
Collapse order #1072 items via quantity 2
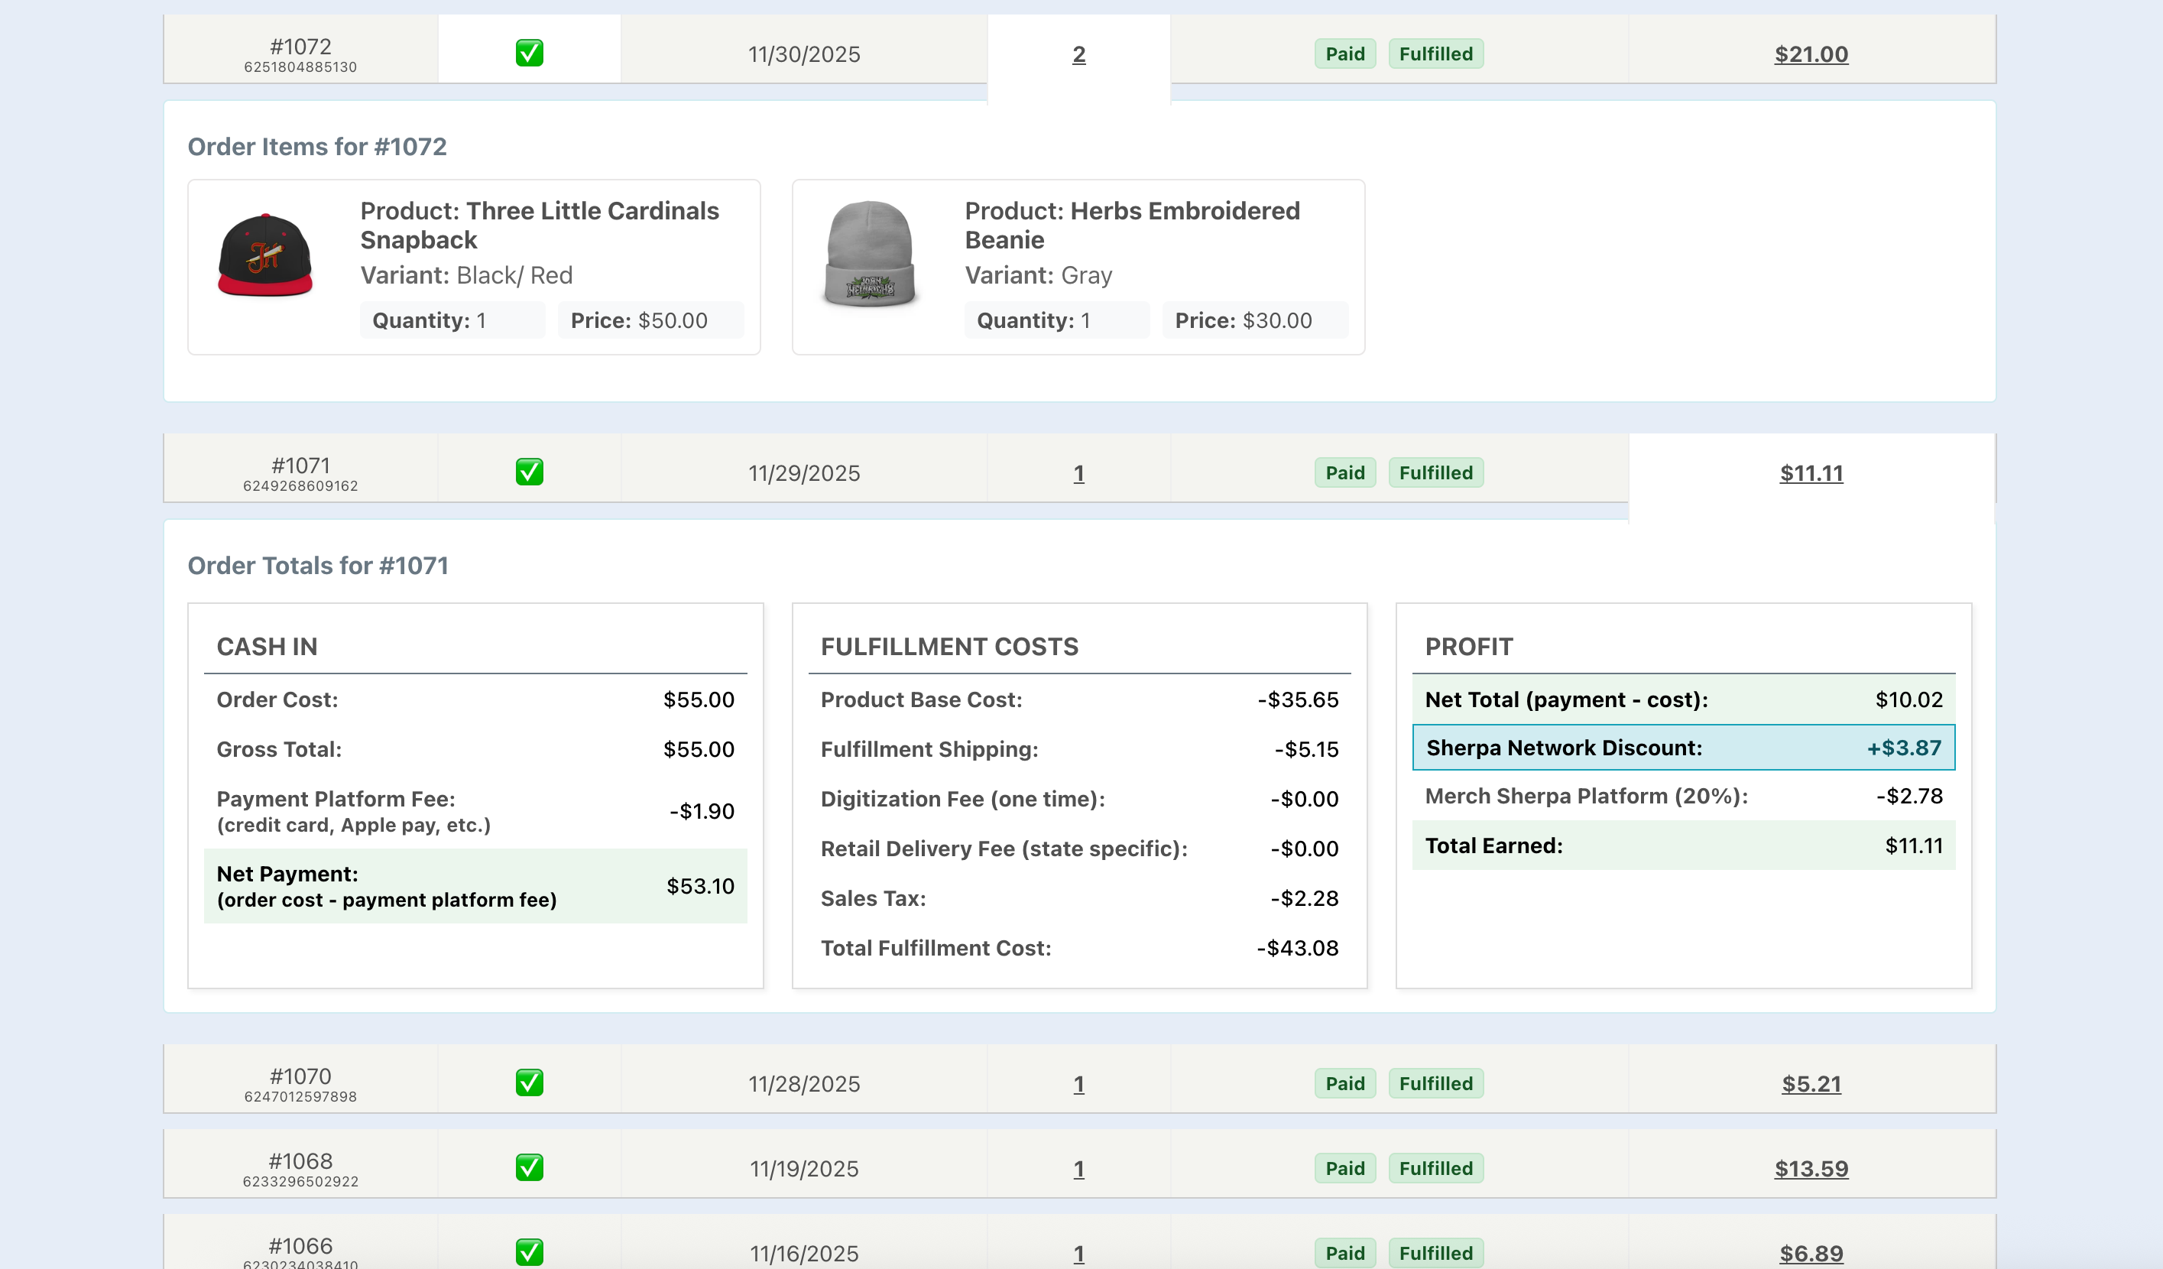1078,55
